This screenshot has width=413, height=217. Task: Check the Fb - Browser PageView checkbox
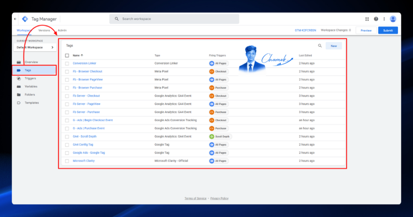click(67, 80)
